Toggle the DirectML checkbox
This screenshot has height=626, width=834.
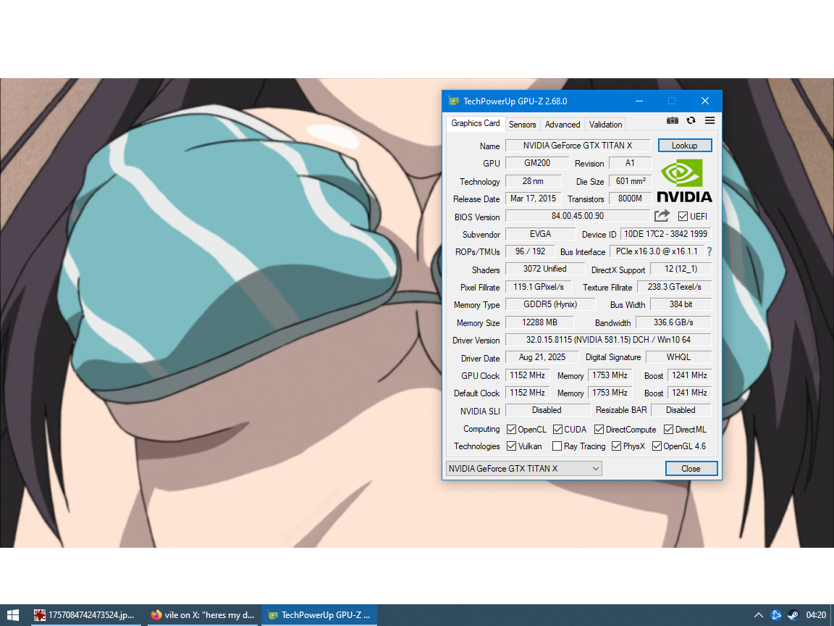669,429
